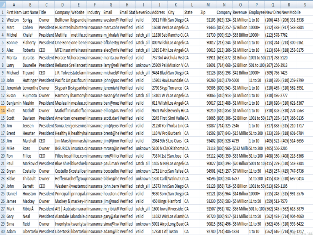
Task: Select city cell Burbank
Action: [x=176, y=133]
